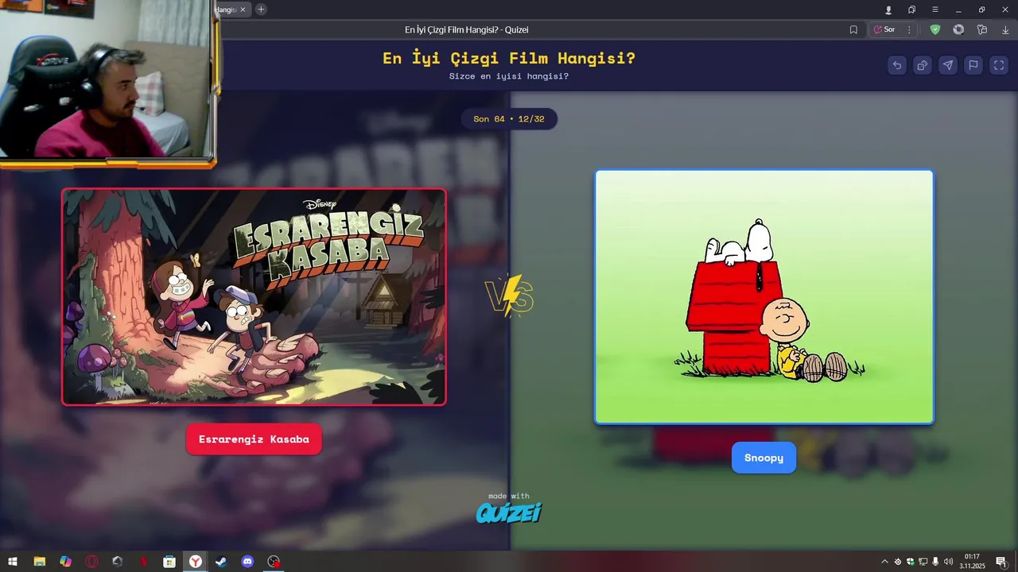Open File Explorer from taskbar
The width and height of the screenshot is (1018, 572).
pos(39,562)
